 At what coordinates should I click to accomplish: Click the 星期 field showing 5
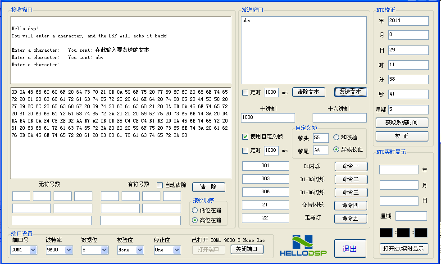click(409, 109)
